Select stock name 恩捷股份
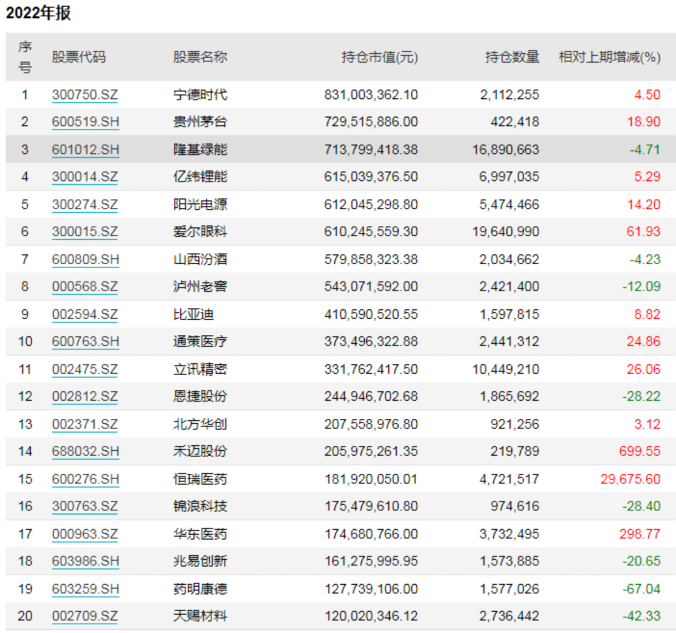Viewport: 676px width, 633px height. pyautogui.click(x=200, y=396)
